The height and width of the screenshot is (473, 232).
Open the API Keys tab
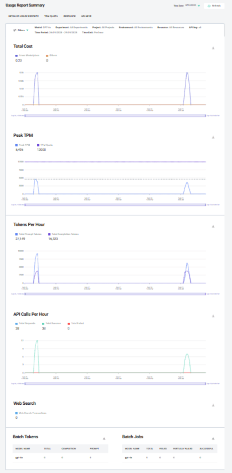pos(86,16)
